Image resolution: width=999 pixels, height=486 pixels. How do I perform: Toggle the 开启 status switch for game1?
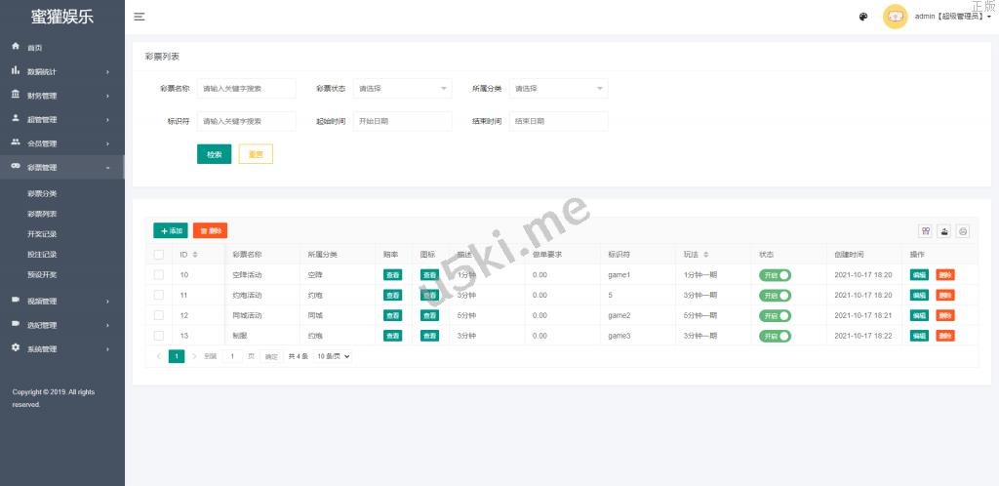tap(776, 275)
